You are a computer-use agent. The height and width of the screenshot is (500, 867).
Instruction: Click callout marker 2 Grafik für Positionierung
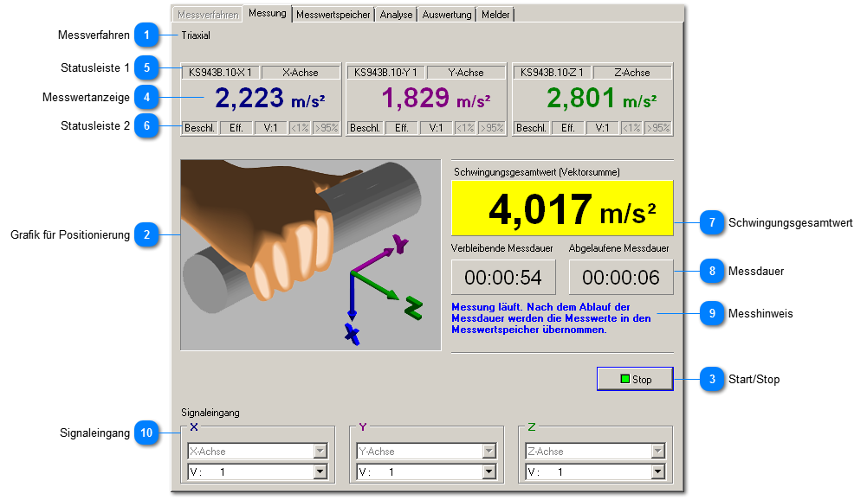coord(147,234)
